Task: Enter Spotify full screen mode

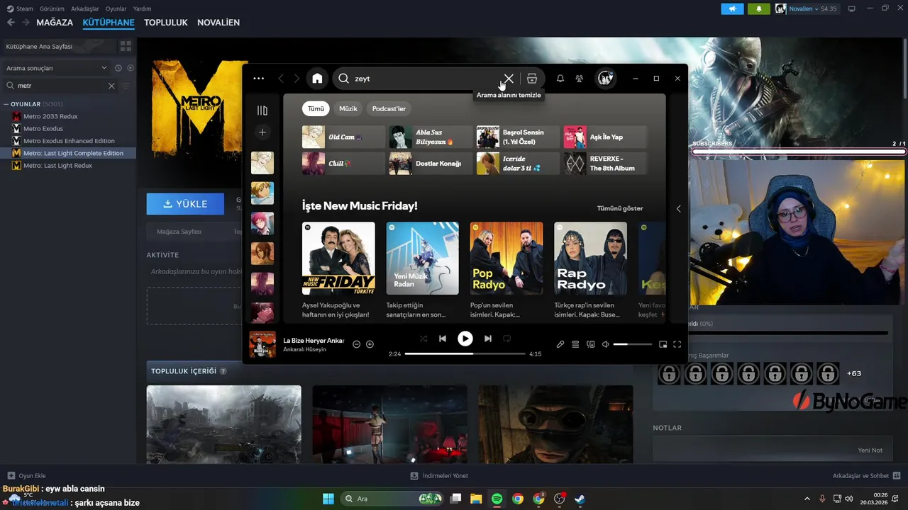Action: coord(677,344)
